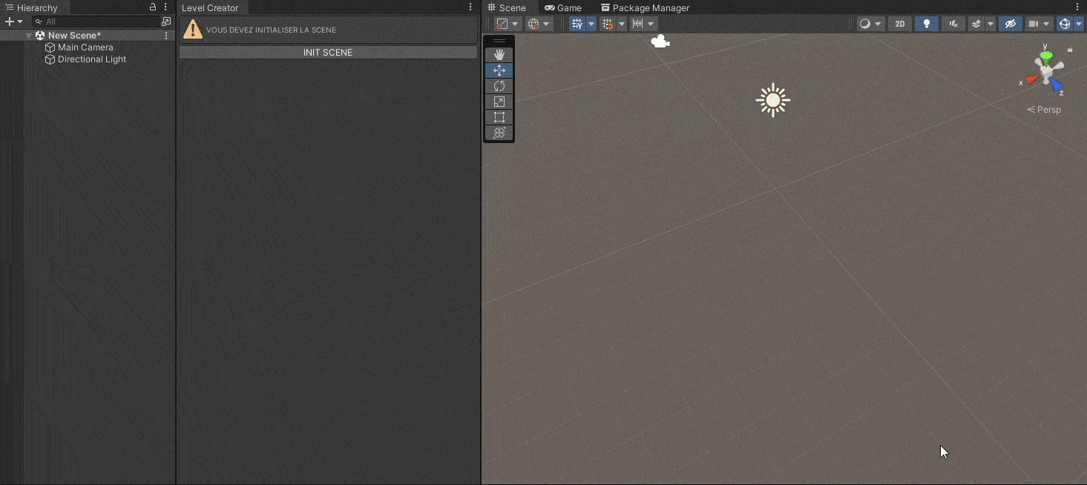Click the blue Z axis cone on orientation gizmo
The height and width of the screenshot is (485, 1087).
tap(1056, 85)
